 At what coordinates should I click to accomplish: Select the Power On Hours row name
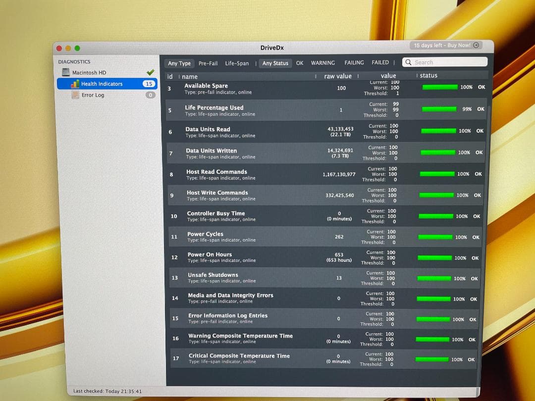click(210, 255)
